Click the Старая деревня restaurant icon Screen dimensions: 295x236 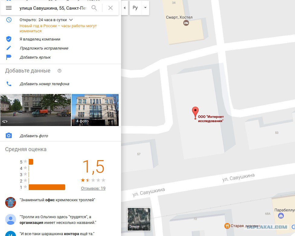click(x=227, y=226)
